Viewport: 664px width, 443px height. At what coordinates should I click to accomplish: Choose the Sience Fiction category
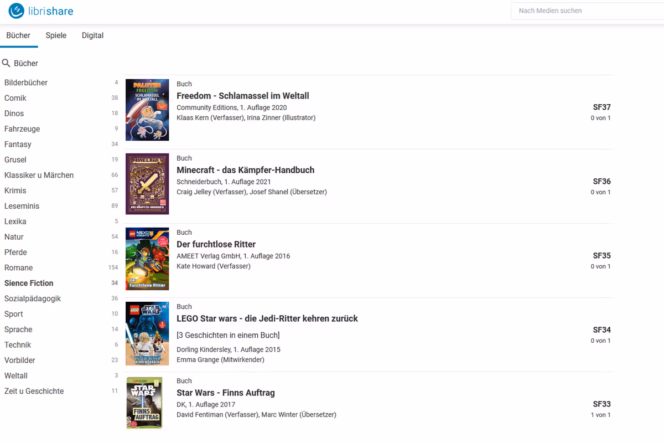click(29, 283)
